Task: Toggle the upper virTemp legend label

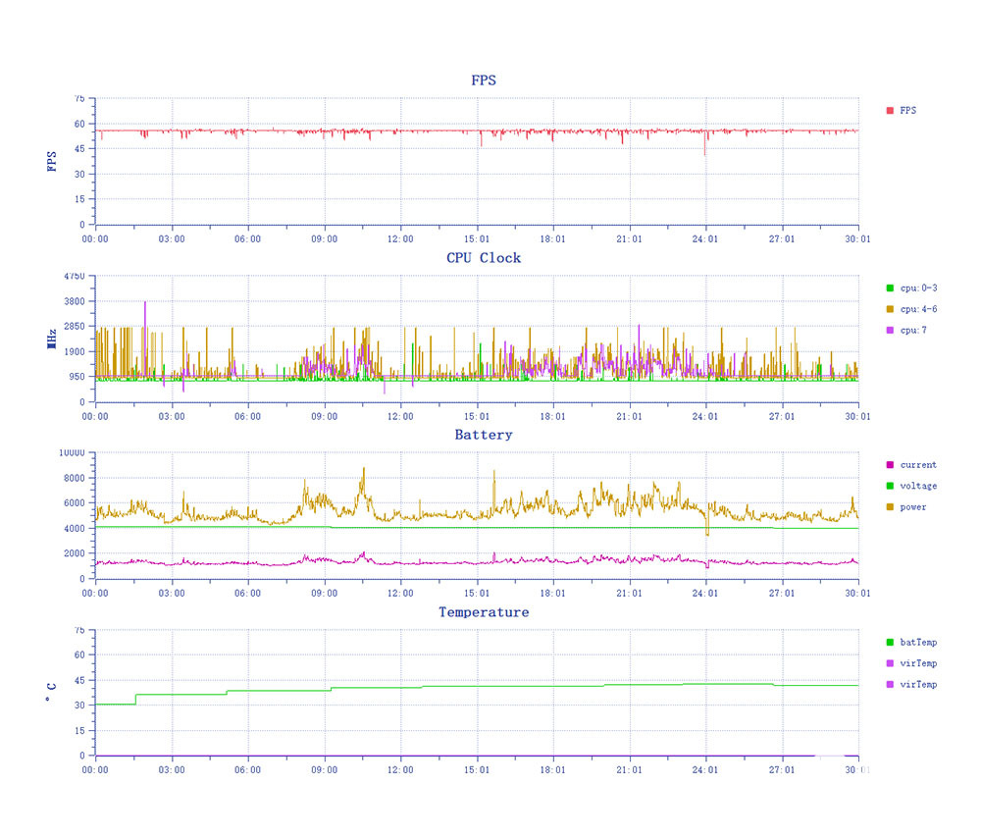Action: tap(917, 663)
